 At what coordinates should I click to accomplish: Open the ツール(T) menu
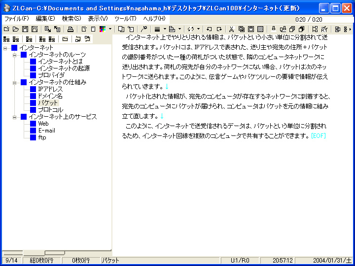[x=125, y=19]
